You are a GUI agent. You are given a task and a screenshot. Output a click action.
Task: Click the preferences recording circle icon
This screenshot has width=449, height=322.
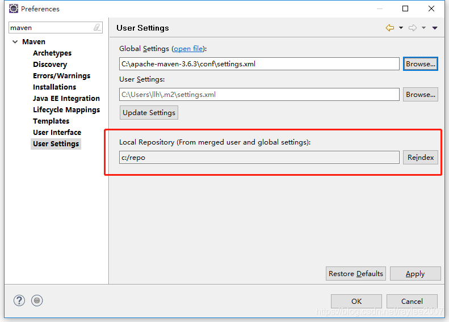pos(37,300)
